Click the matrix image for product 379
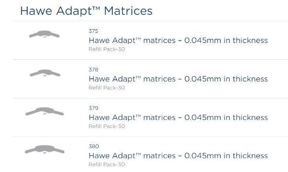 pos(45,111)
